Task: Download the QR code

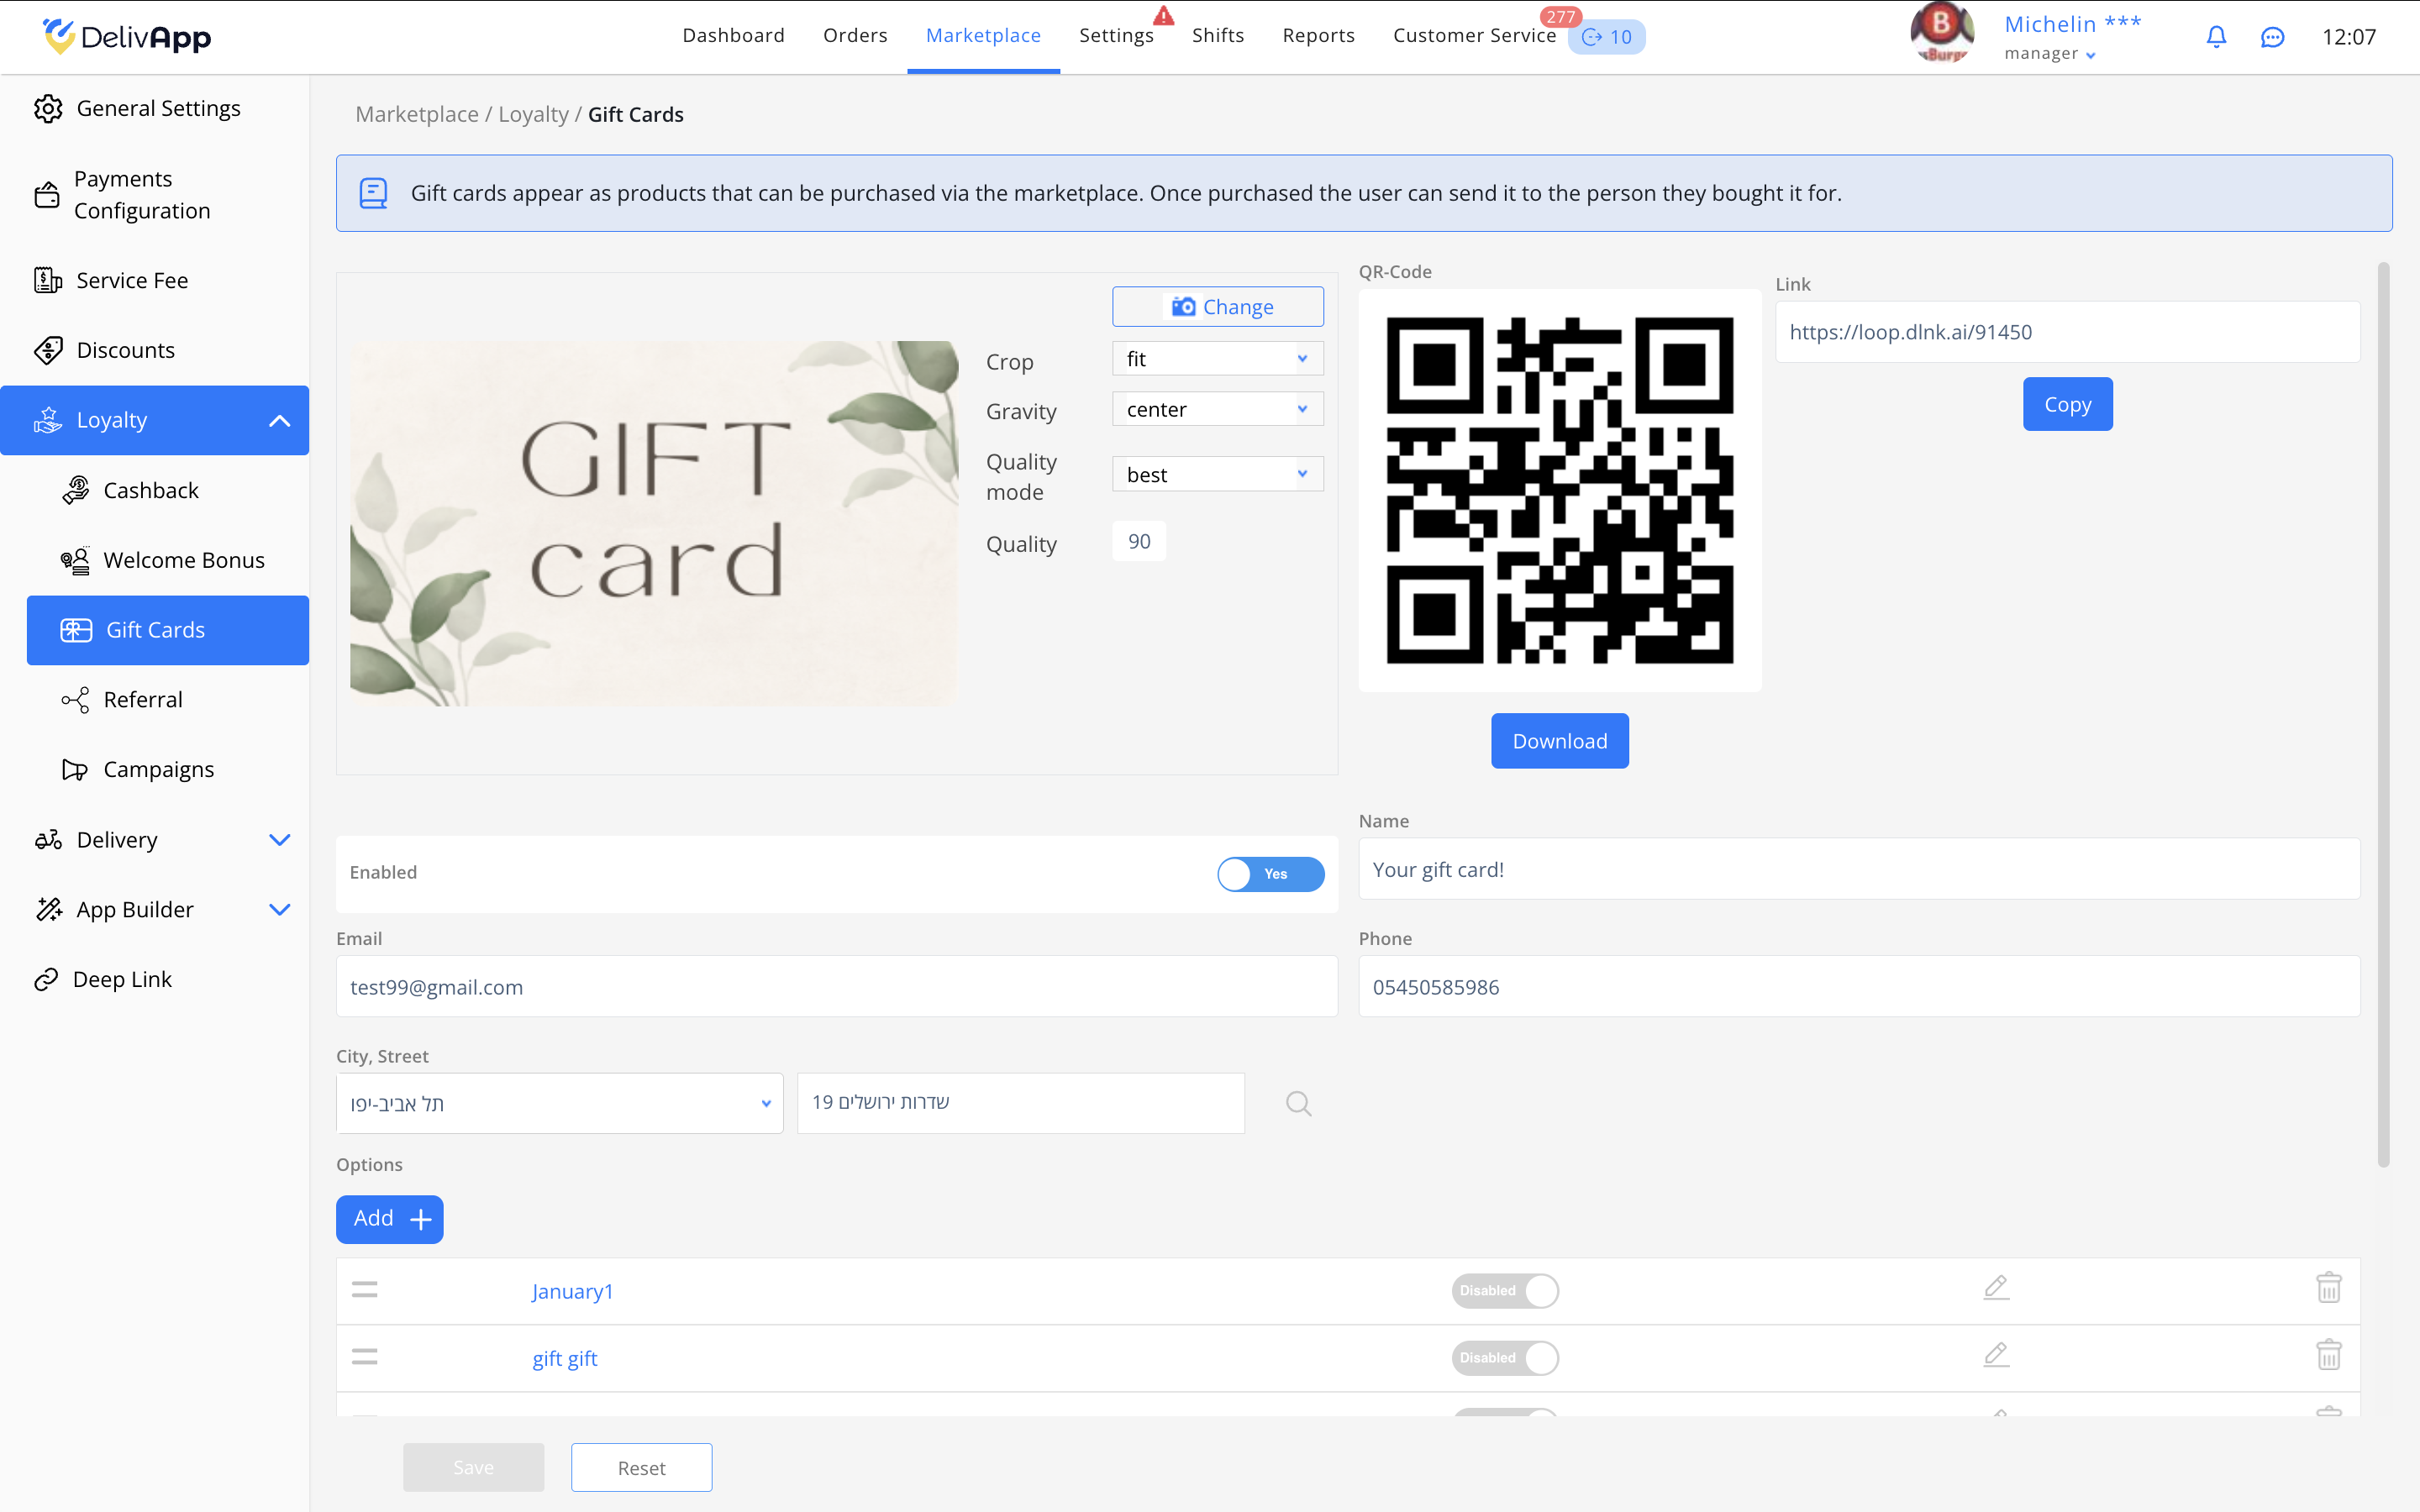Action: (1559, 741)
